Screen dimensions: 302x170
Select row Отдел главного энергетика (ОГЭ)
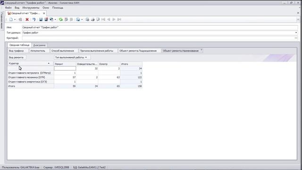[31, 82]
